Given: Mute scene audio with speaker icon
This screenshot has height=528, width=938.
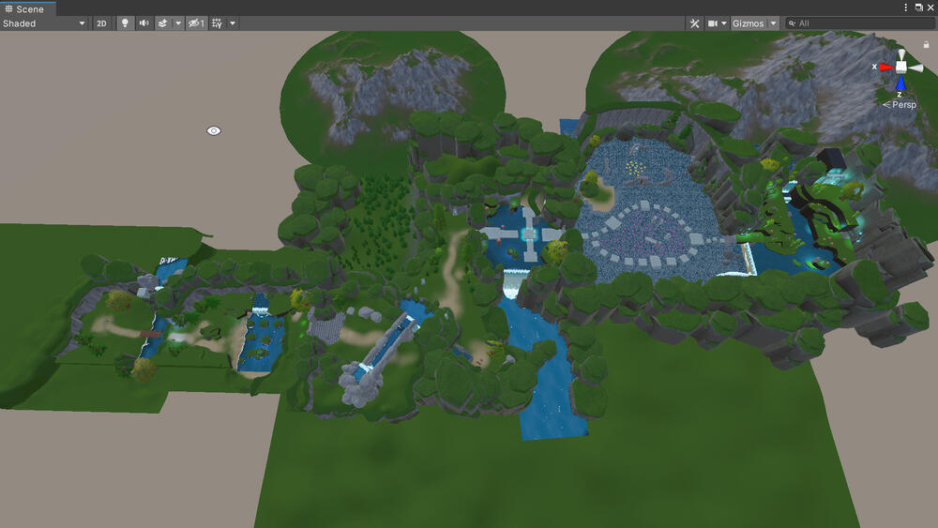Looking at the screenshot, I should [144, 23].
